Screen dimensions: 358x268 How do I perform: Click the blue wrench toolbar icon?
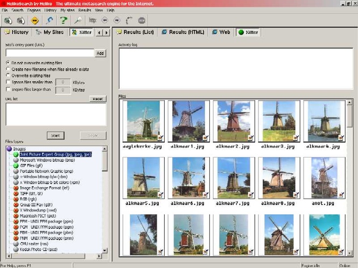pyautogui.click(x=50, y=20)
